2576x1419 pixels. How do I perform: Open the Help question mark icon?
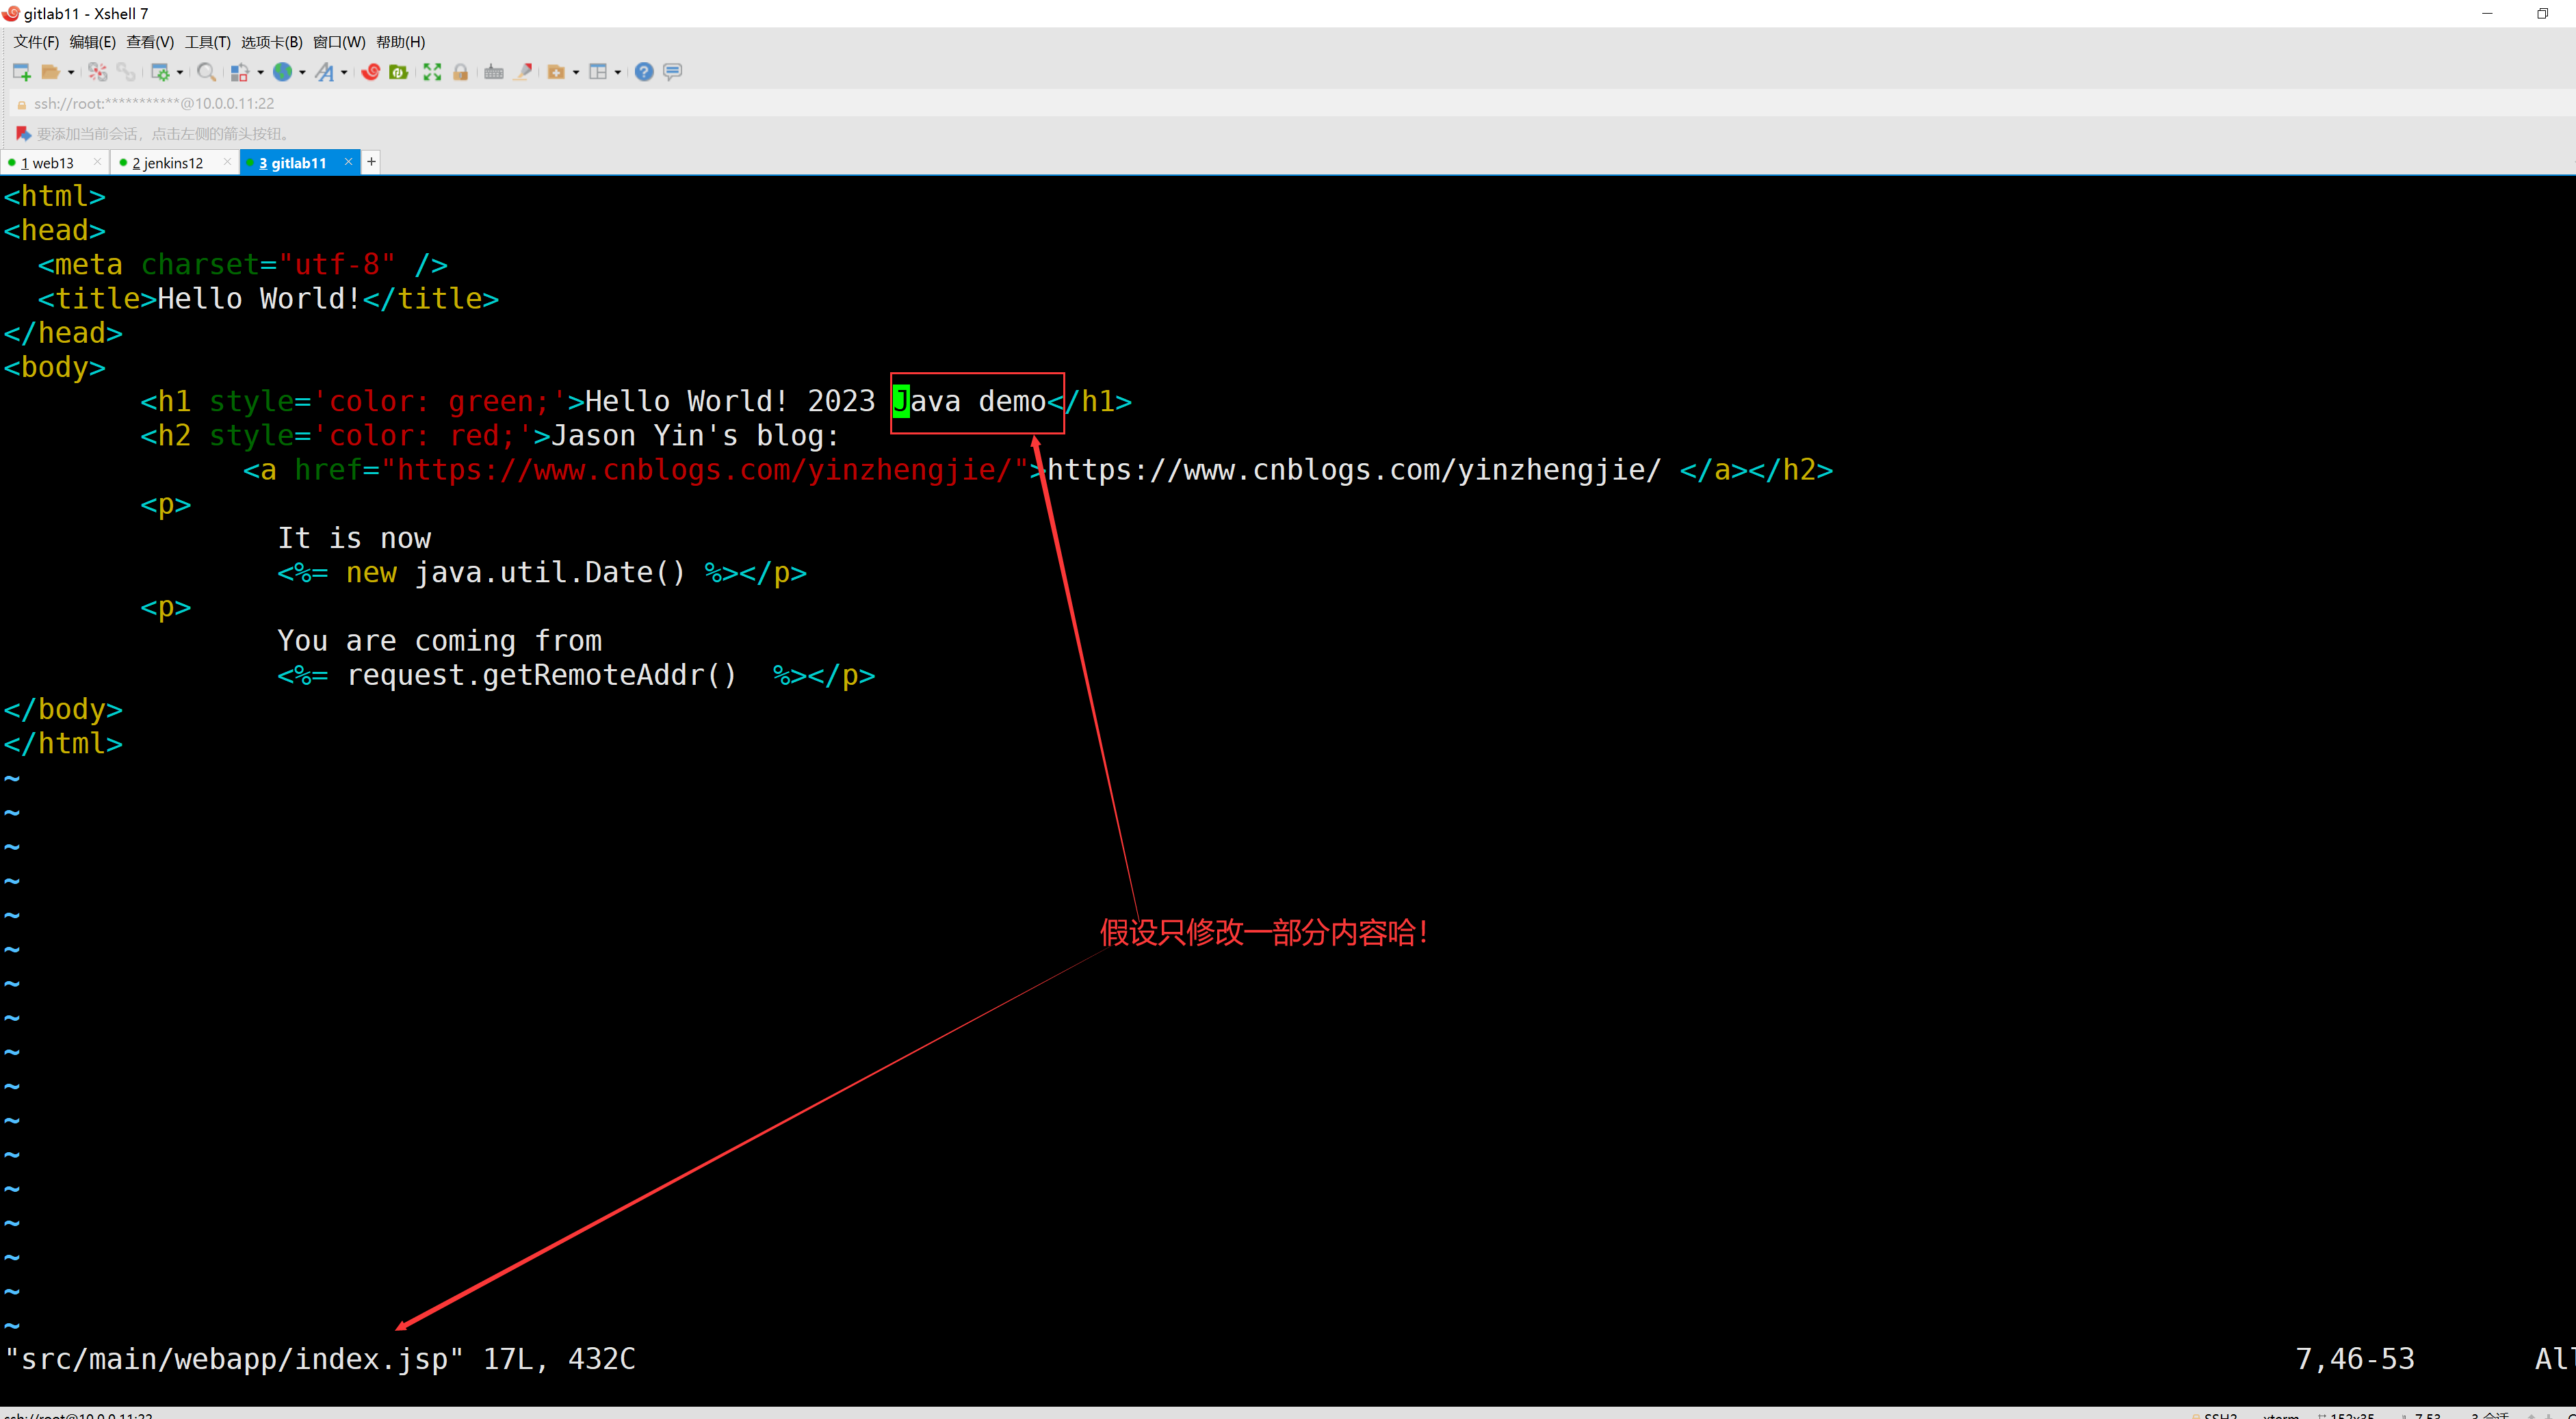click(644, 72)
